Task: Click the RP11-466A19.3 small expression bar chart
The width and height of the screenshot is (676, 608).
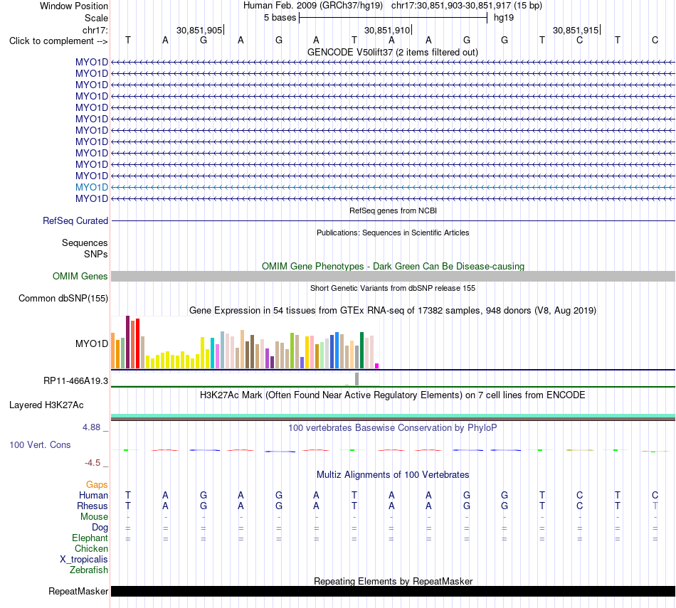Action: [x=245, y=379]
